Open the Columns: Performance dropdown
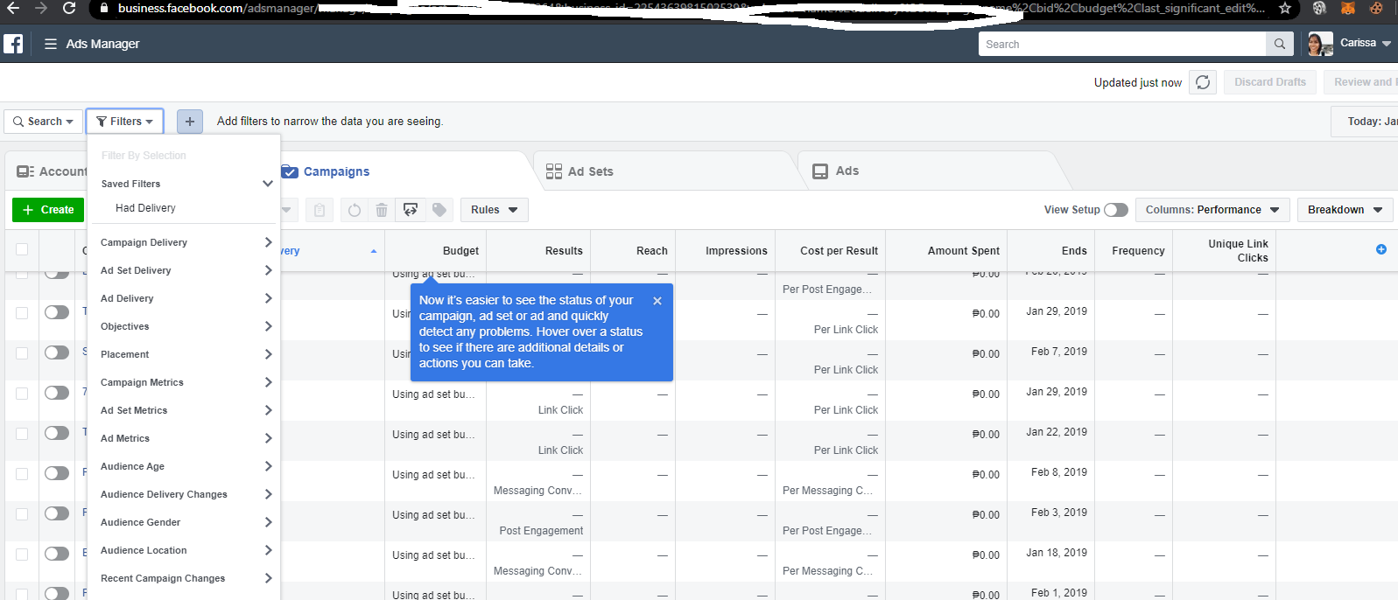This screenshot has width=1398, height=600. (1212, 210)
